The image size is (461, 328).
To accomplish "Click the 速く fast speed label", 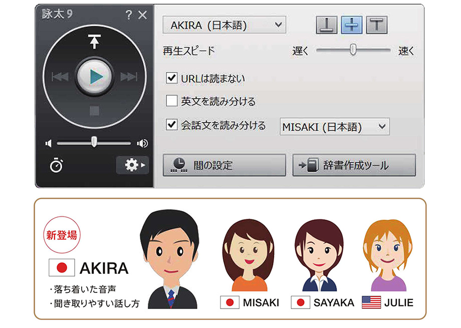I will pyautogui.click(x=406, y=51).
